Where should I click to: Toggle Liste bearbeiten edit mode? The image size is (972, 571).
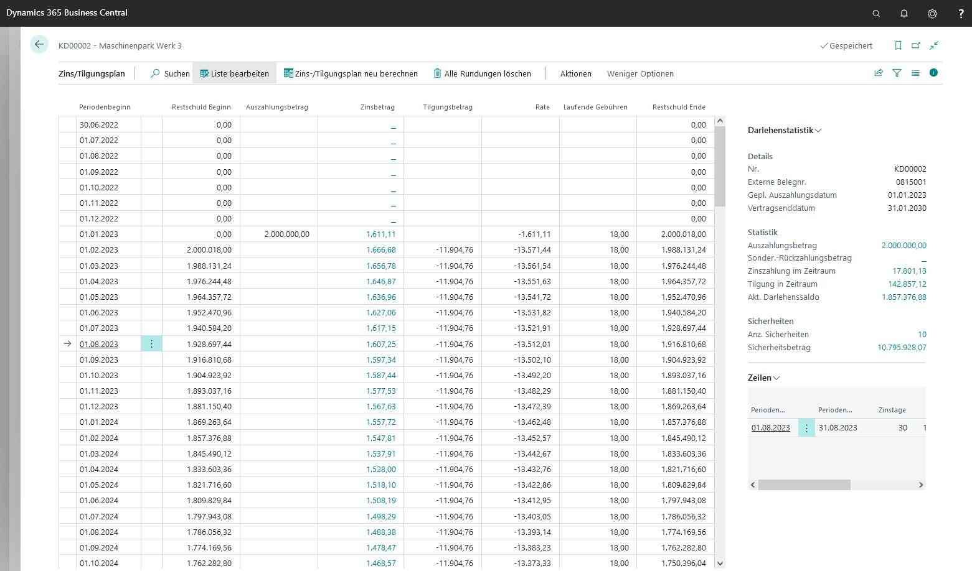click(x=234, y=73)
